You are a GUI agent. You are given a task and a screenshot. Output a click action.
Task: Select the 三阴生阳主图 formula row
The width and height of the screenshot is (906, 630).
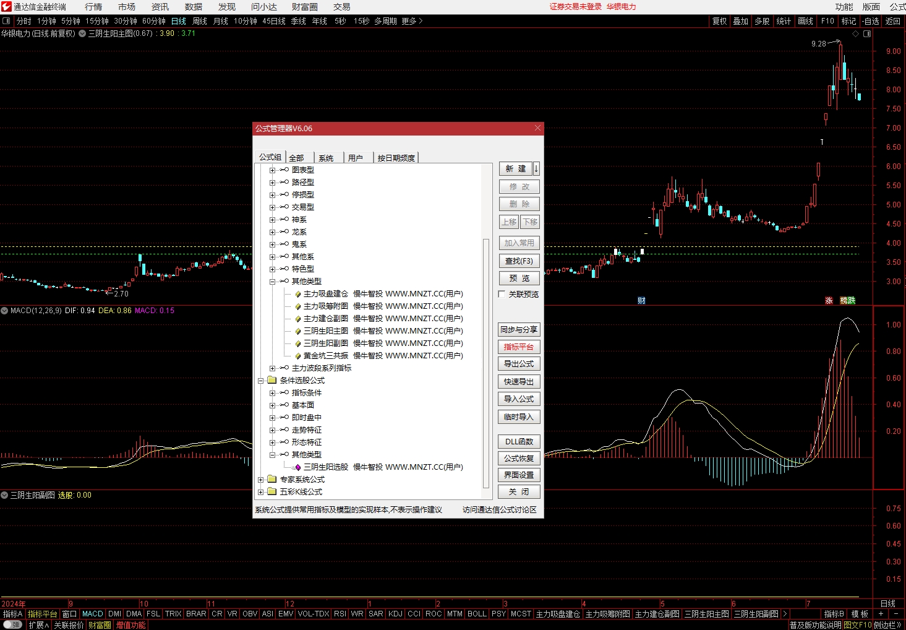click(383, 331)
